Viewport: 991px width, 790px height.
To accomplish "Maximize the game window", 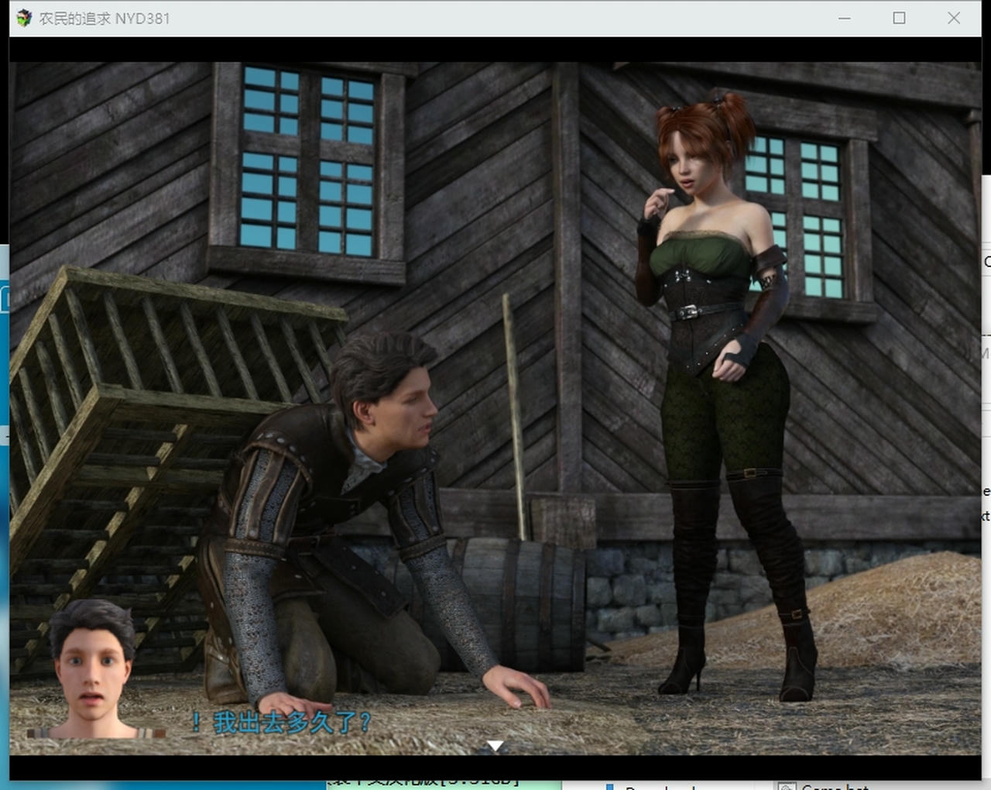I will pos(899,18).
